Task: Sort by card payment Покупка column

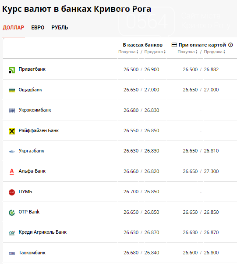Action: [x=187, y=52]
